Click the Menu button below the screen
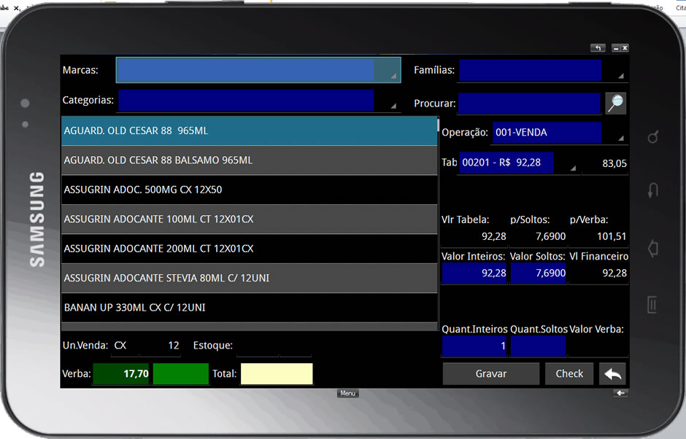686x439 pixels. click(348, 393)
